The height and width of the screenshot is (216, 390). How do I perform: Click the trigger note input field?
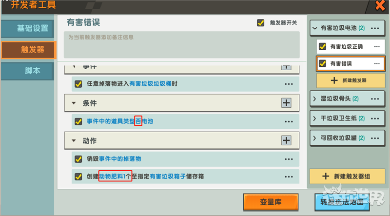(181, 44)
